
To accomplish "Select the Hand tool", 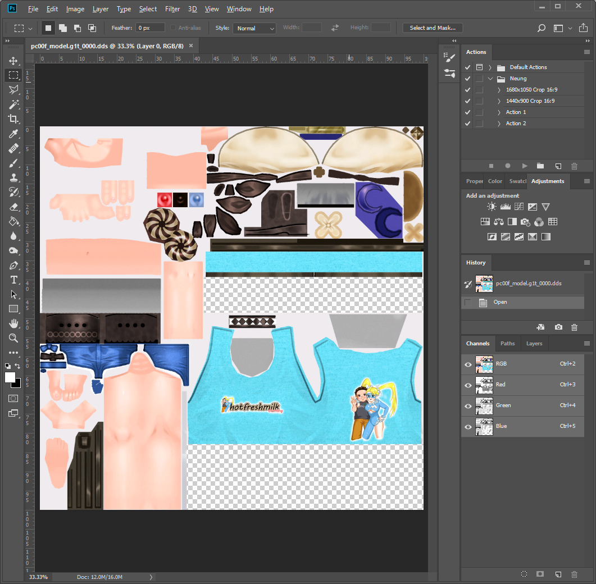I will 13,323.
